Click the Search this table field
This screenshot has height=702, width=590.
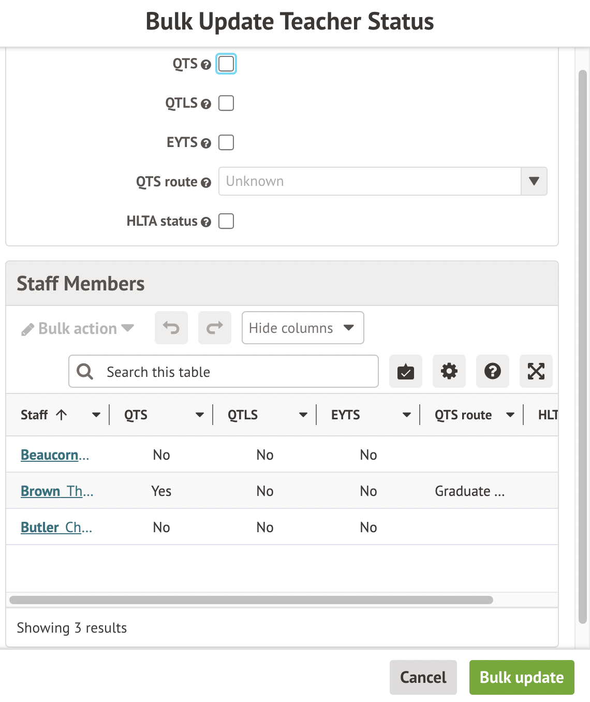pyautogui.click(x=224, y=372)
